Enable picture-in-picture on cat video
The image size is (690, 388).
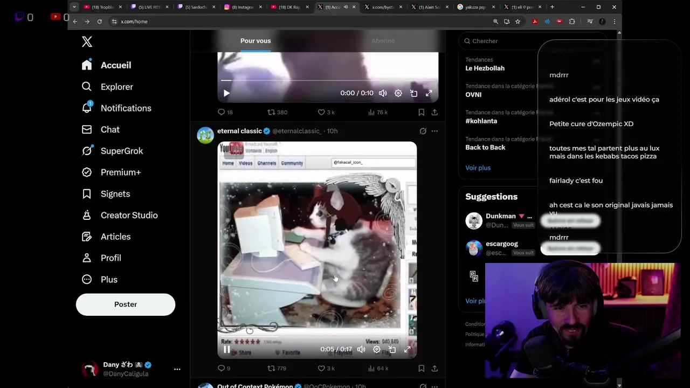[392, 349]
